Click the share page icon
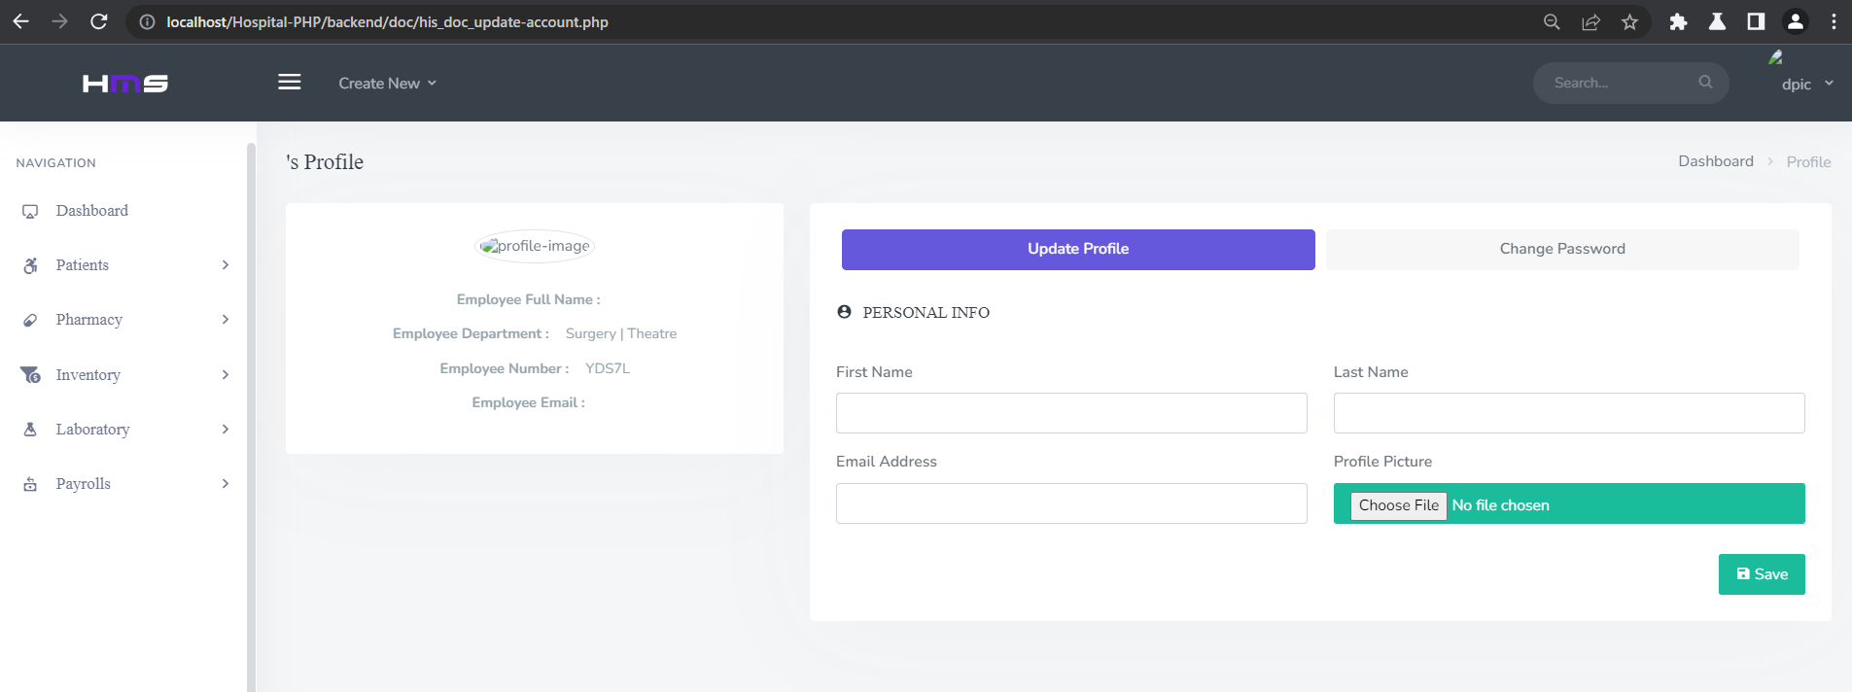The height and width of the screenshot is (692, 1852). point(1591,21)
